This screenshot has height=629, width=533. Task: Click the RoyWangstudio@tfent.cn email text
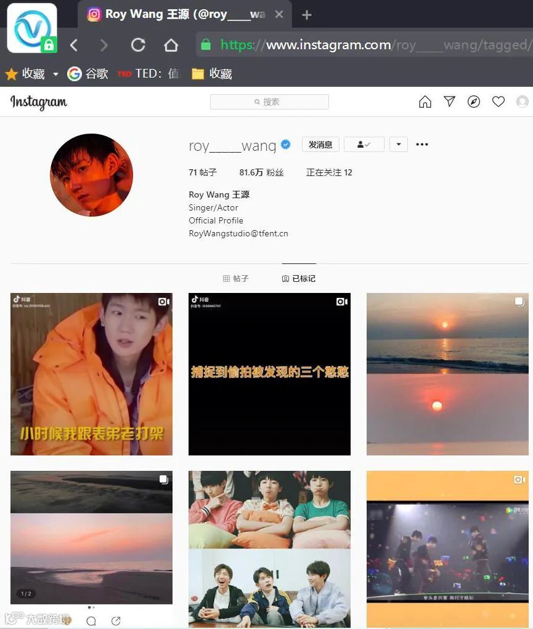point(238,233)
